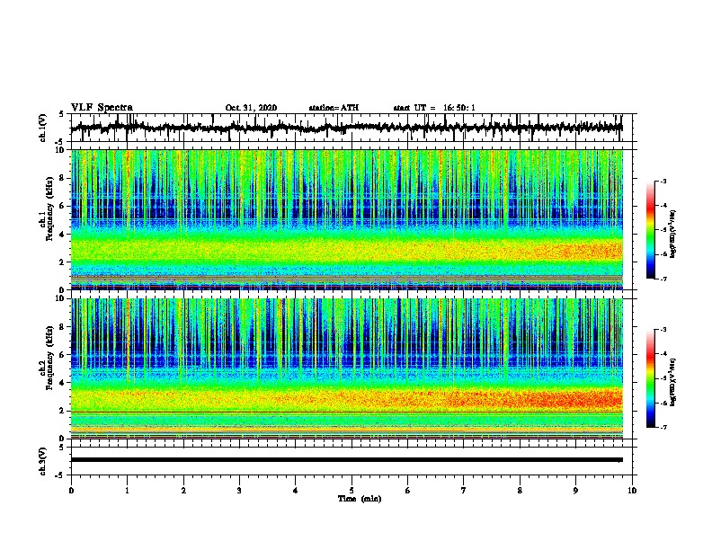Click the 'ch.1(V)' waveform axis label

tap(43, 128)
